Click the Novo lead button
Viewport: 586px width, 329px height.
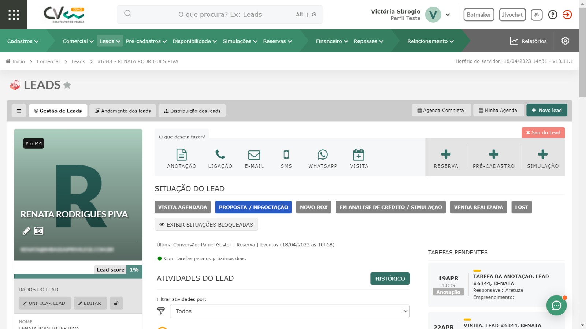click(x=546, y=110)
